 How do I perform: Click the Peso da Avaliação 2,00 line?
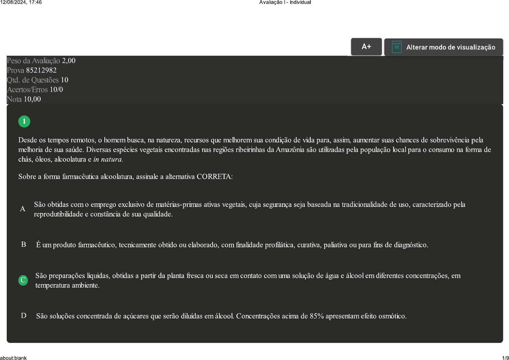point(41,61)
